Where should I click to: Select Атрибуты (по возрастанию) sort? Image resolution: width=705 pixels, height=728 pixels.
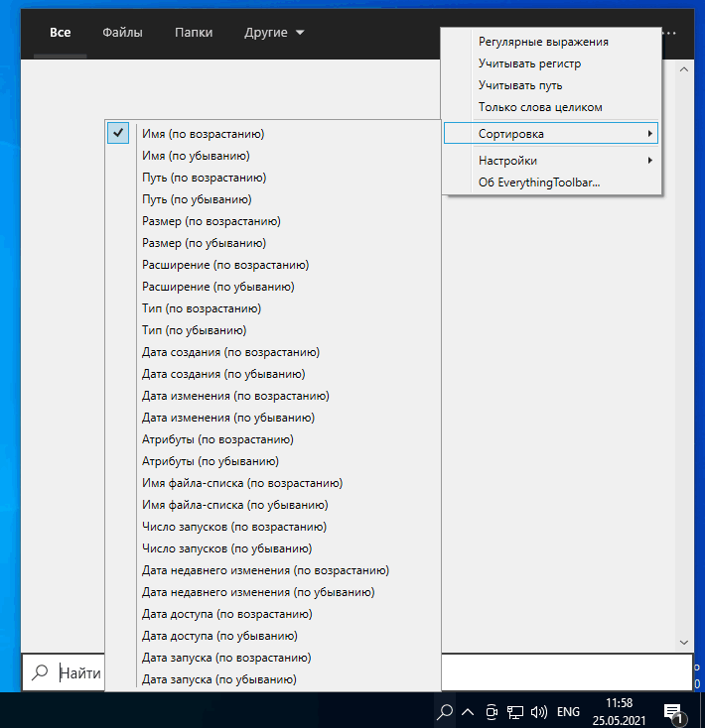click(273, 439)
